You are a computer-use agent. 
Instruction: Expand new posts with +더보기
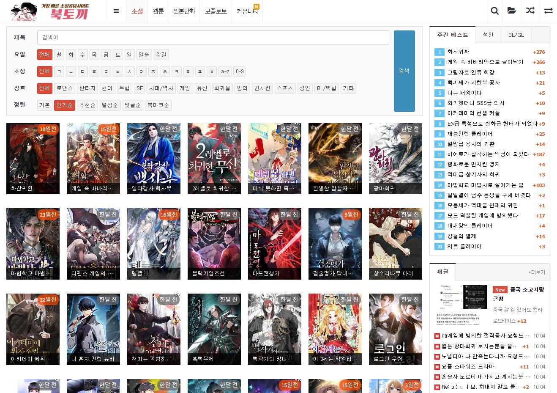click(x=536, y=272)
